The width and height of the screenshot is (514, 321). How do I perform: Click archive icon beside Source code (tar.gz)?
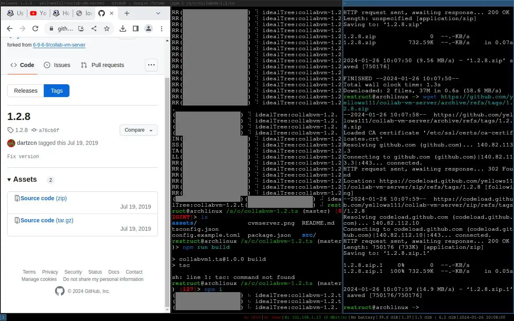click(x=17, y=220)
